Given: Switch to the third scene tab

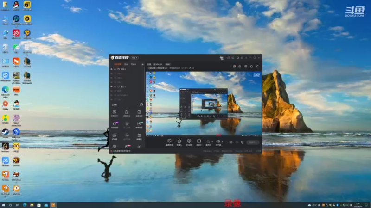Looking at the screenshot, I should (134, 64).
